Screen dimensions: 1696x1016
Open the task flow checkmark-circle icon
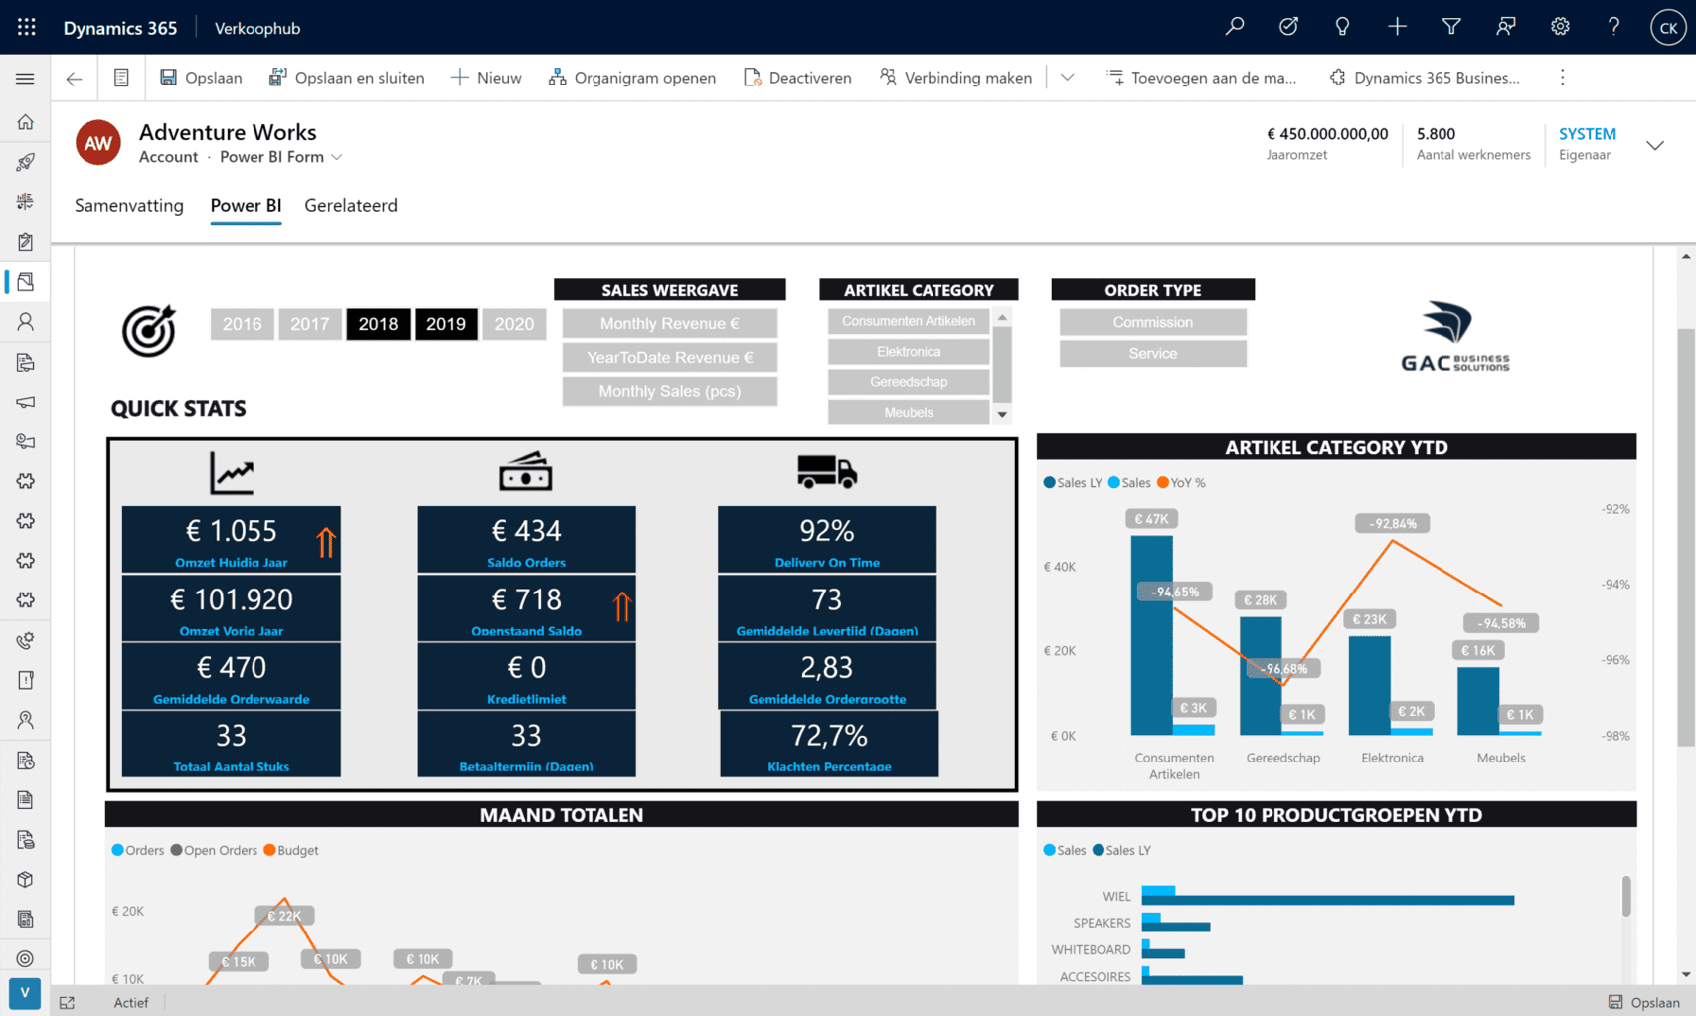click(x=1288, y=27)
